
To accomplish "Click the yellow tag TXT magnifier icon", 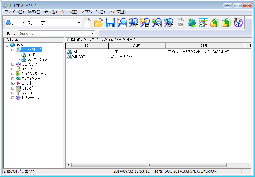I will [145, 23].
